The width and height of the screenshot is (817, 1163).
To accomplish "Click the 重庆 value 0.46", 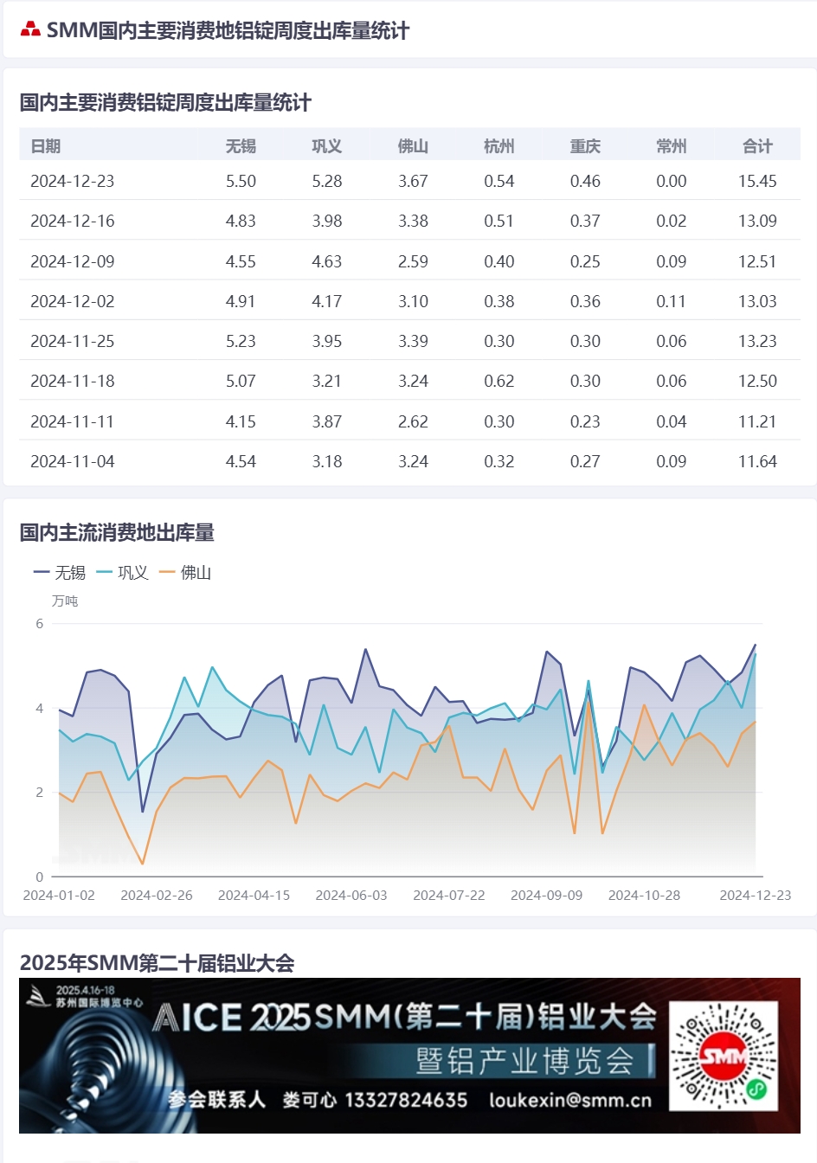I will pyautogui.click(x=585, y=181).
